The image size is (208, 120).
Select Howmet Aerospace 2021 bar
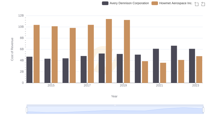coord(163,73)
